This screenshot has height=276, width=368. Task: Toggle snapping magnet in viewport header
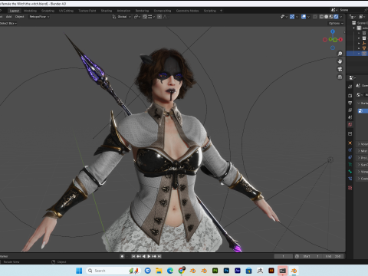(x=145, y=17)
